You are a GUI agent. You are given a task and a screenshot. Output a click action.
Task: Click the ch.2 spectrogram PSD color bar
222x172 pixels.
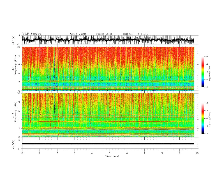pos(203,118)
